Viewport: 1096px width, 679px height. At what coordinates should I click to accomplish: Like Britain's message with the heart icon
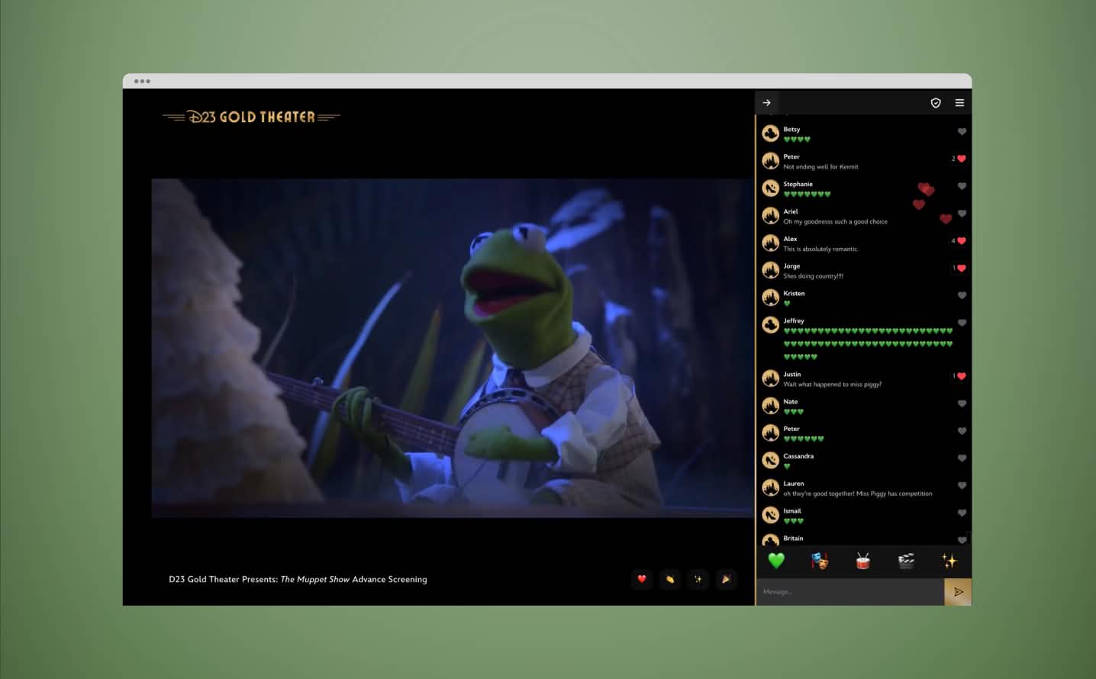962,540
